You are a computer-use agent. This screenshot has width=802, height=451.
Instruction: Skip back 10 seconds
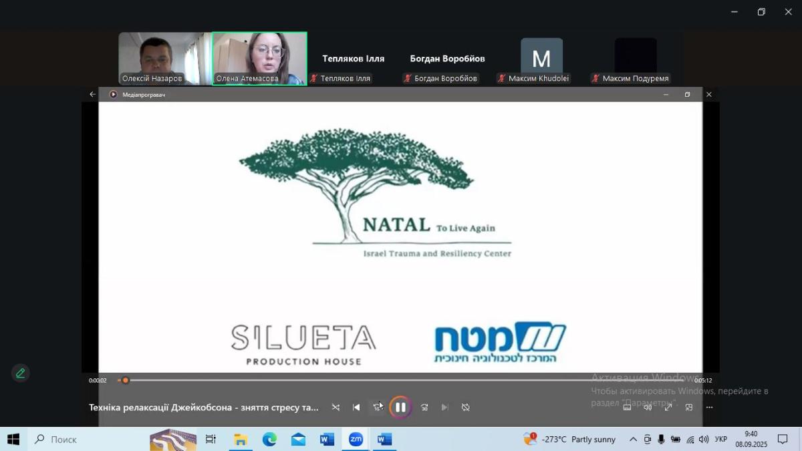(378, 407)
